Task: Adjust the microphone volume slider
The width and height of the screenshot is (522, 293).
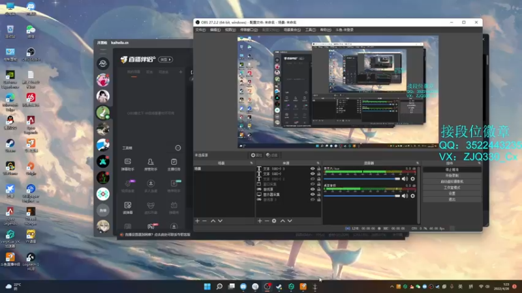Action: [x=362, y=178]
